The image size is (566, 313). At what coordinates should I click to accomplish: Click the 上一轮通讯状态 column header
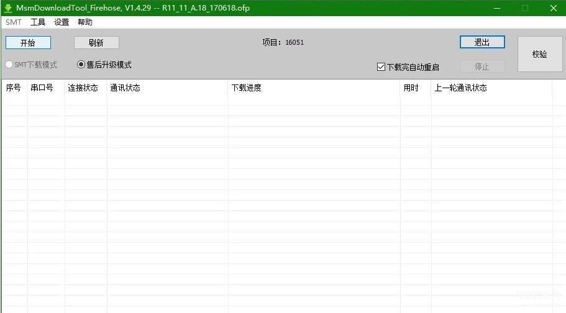pyautogui.click(x=491, y=88)
